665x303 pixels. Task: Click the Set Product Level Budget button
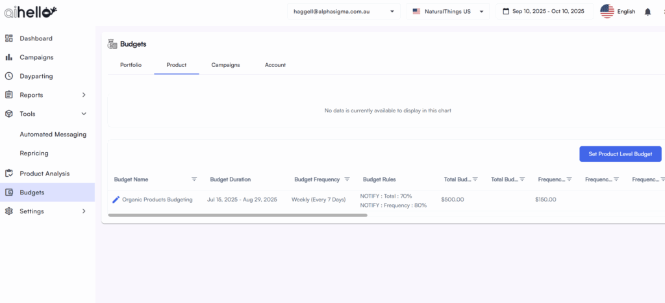(x=620, y=153)
